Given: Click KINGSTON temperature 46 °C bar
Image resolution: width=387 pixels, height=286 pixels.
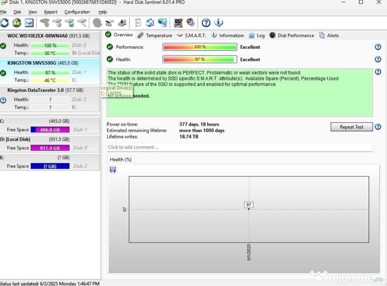Looking at the screenshot, I should 50,80.
